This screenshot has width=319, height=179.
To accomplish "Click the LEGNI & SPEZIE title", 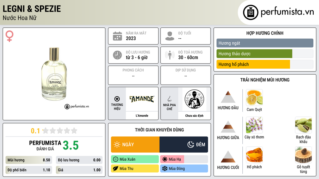I will [32, 9].
